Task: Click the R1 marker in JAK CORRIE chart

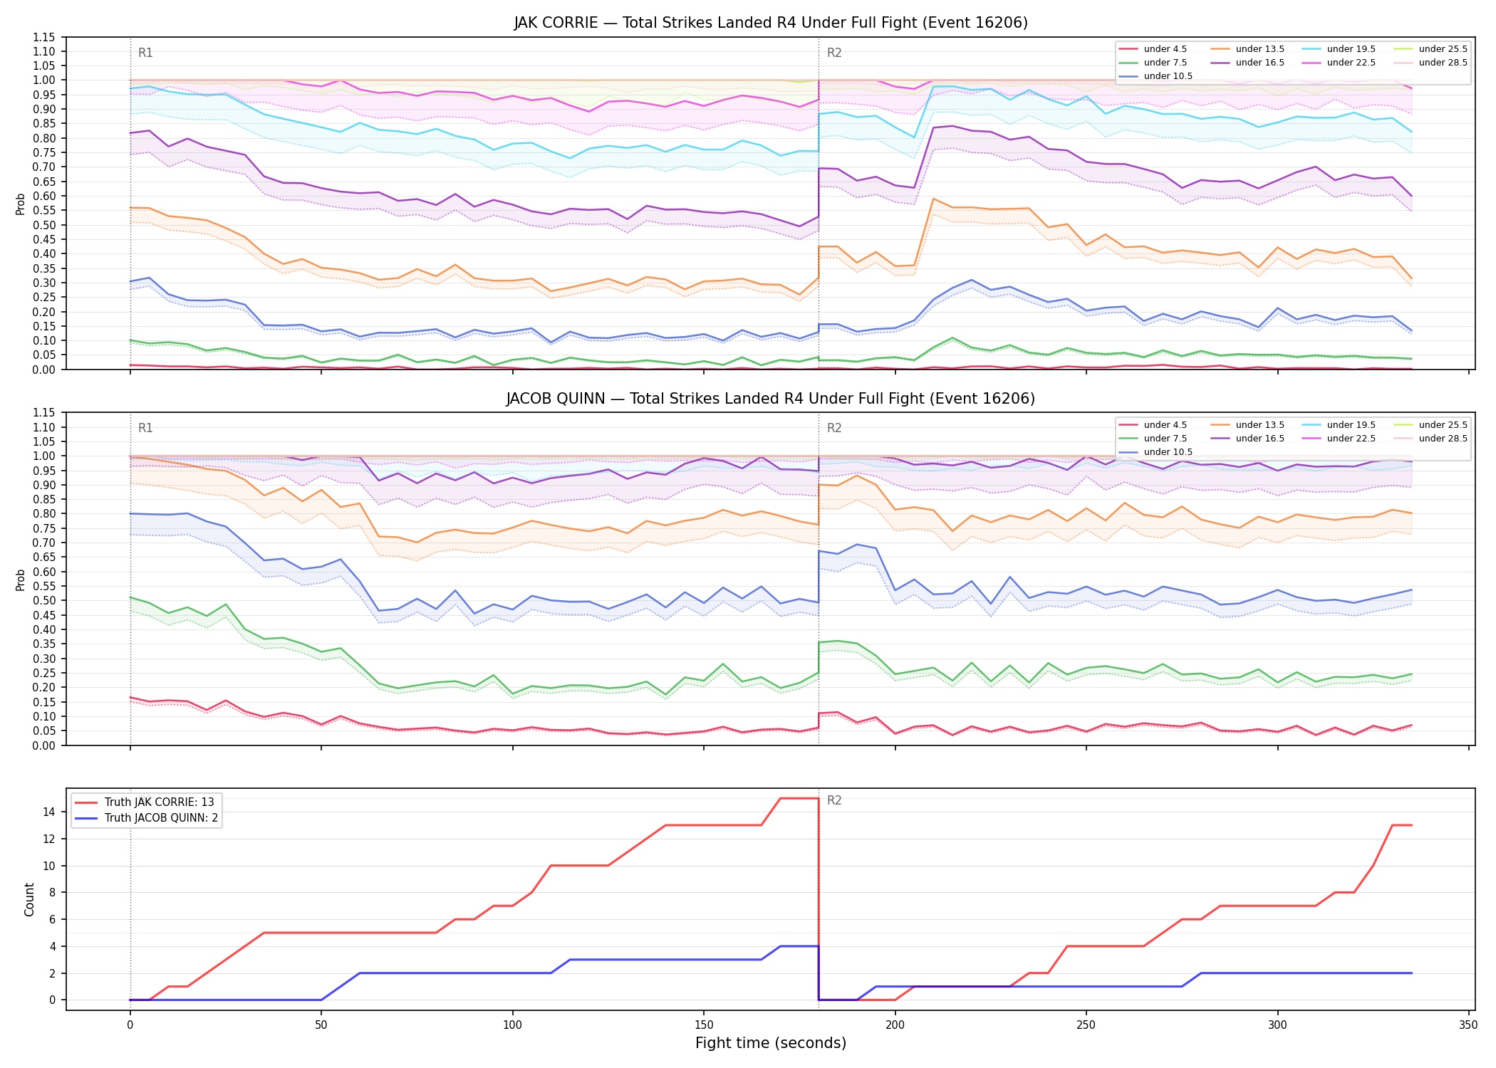Action: point(145,53)
